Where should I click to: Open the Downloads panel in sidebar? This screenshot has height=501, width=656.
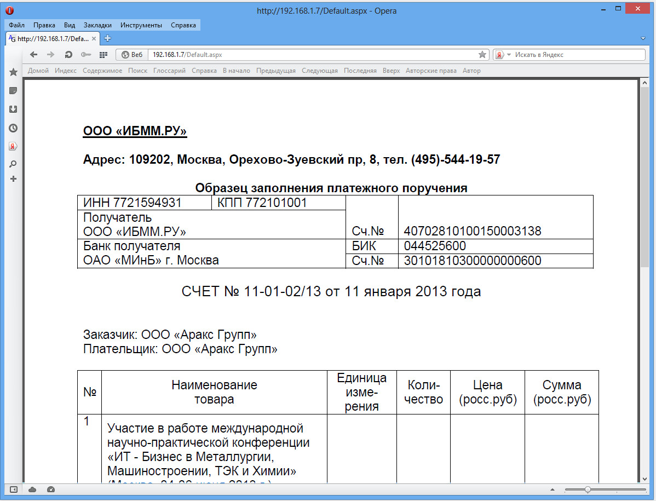[x=13, y=109]
